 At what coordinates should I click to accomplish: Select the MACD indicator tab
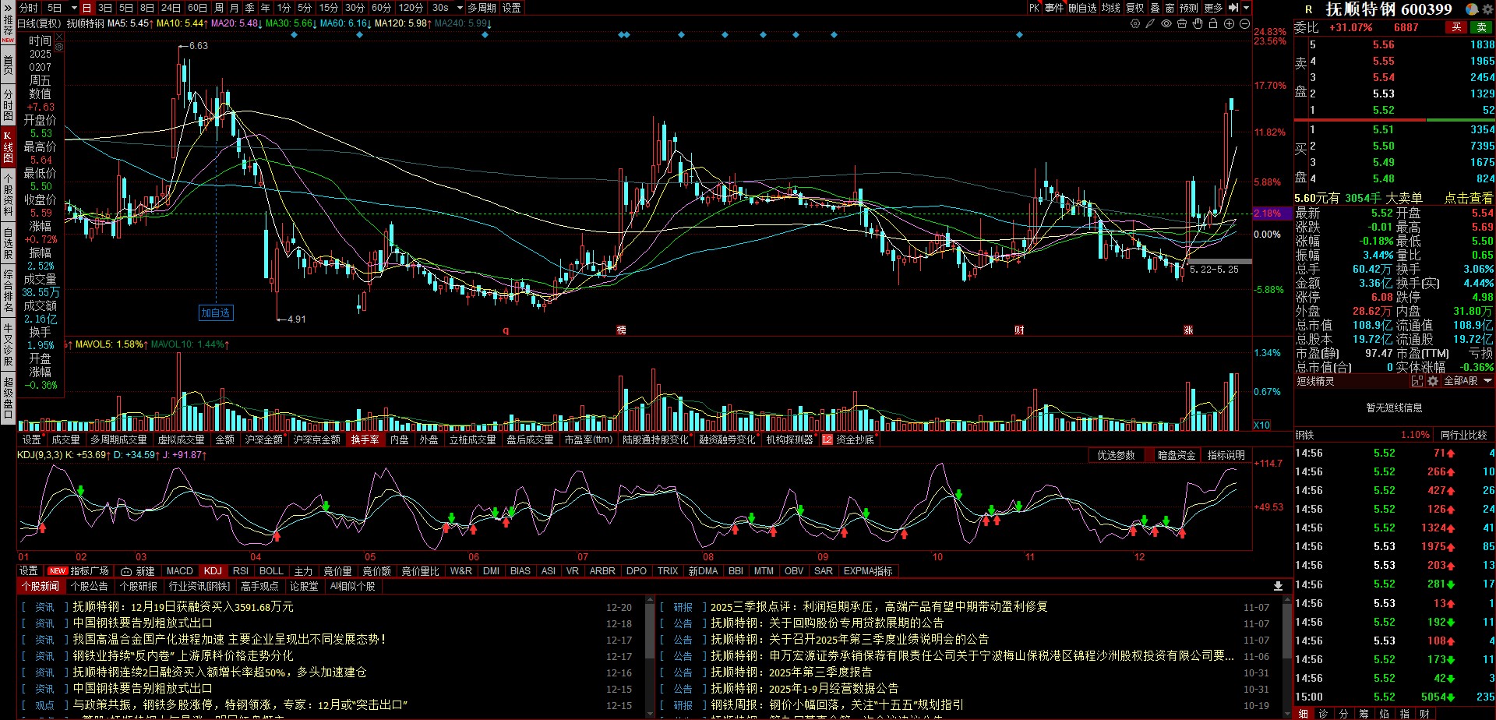(x=180, y=571)
